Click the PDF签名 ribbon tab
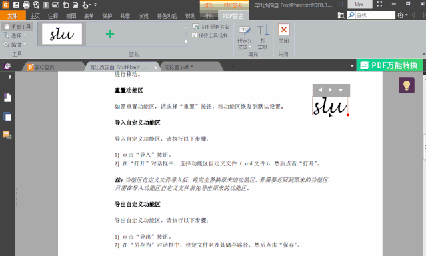Screen dimensions: 426x256 (233, 16)
